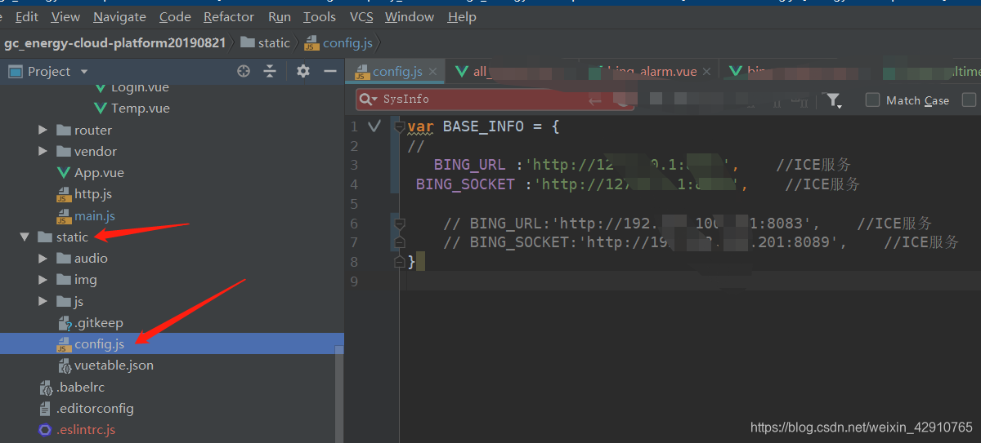
Task: Open the Help menu
Action: click(x=462, y=16)
